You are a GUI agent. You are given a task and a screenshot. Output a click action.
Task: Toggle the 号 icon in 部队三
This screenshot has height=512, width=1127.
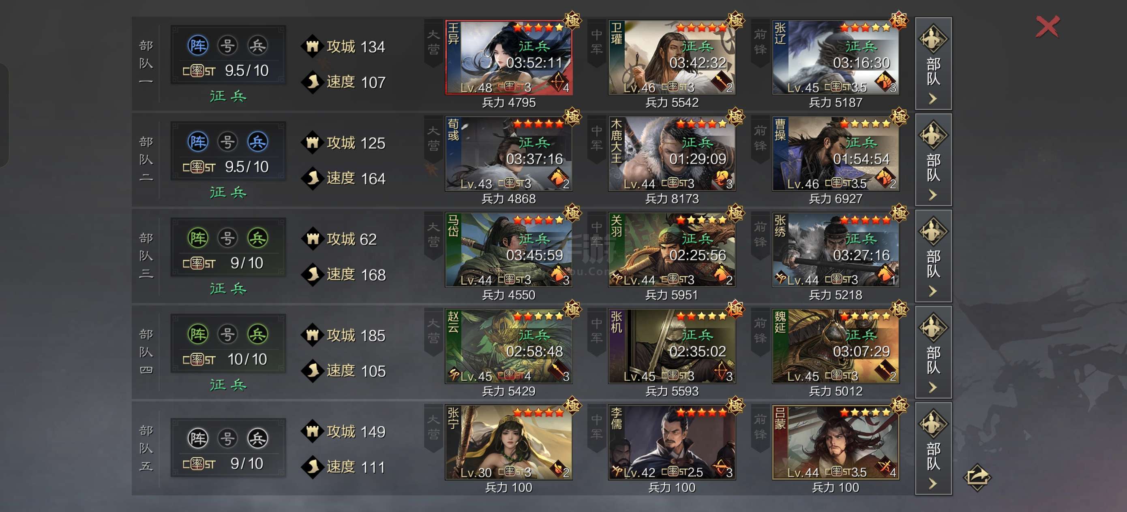click(x=227, y=238)
